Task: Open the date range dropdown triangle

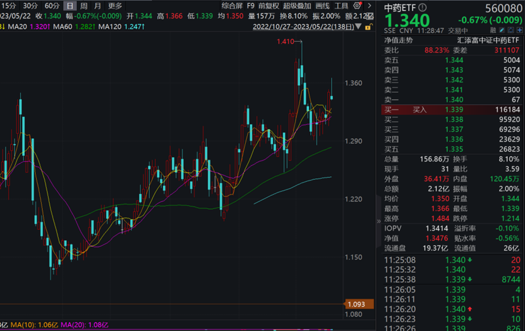Action: point(358,27)
